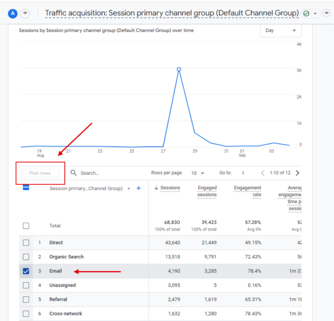
Task: Uncheck the Email row checkbox
Action: coord(26,271)
